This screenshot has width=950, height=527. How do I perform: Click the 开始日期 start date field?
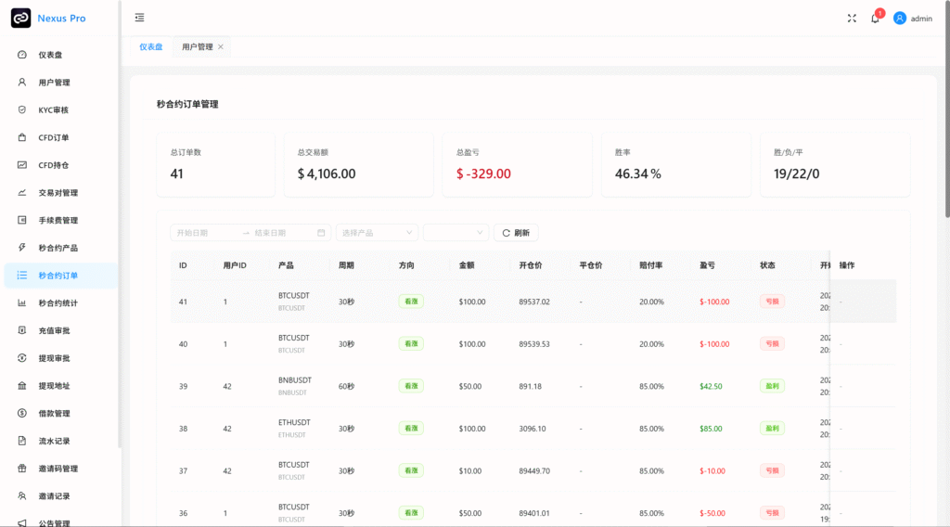[x=204, y=233]
